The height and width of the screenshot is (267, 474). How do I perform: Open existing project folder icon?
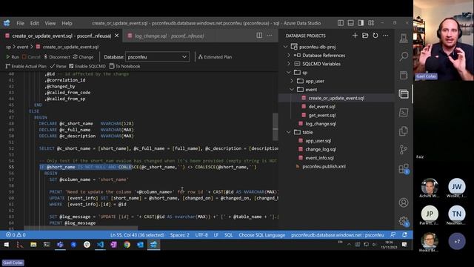tap(365, 36)
